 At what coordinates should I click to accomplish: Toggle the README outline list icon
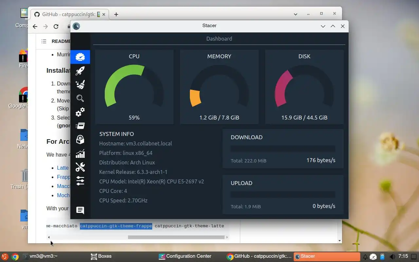(44, 41)
